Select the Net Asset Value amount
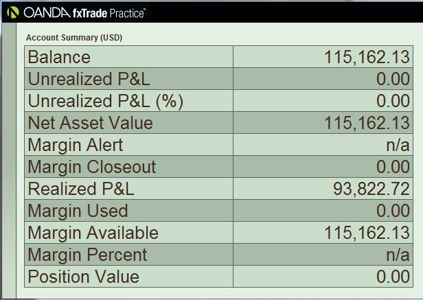Screen dimensions: 423x300 click(x=367, y=123)
